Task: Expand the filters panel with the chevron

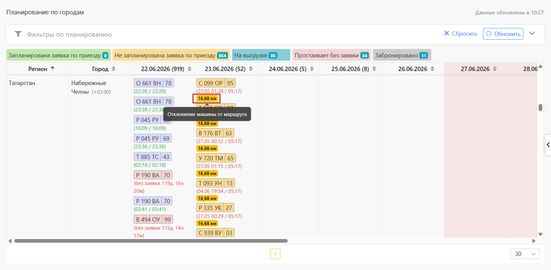Action: pyautogui.click(x=532, y=33)
